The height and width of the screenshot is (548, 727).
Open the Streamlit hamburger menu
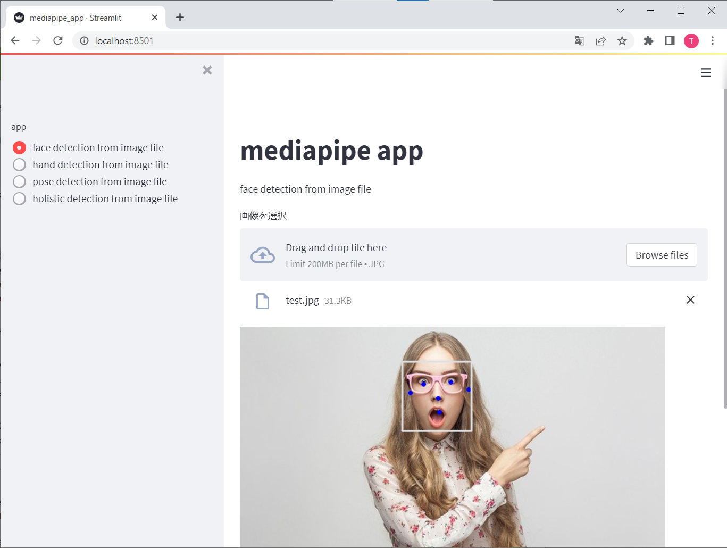705,72
